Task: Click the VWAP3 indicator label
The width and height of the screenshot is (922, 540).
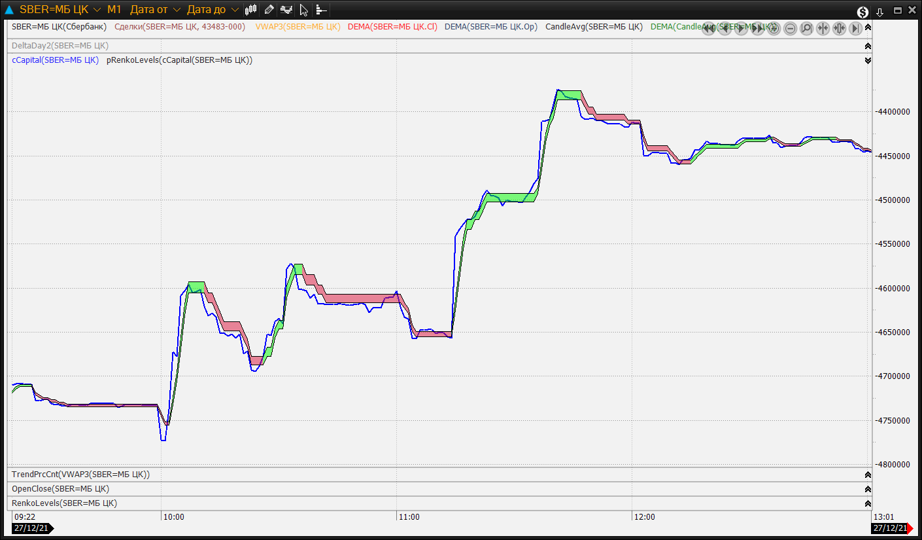Action: point(298,27)
